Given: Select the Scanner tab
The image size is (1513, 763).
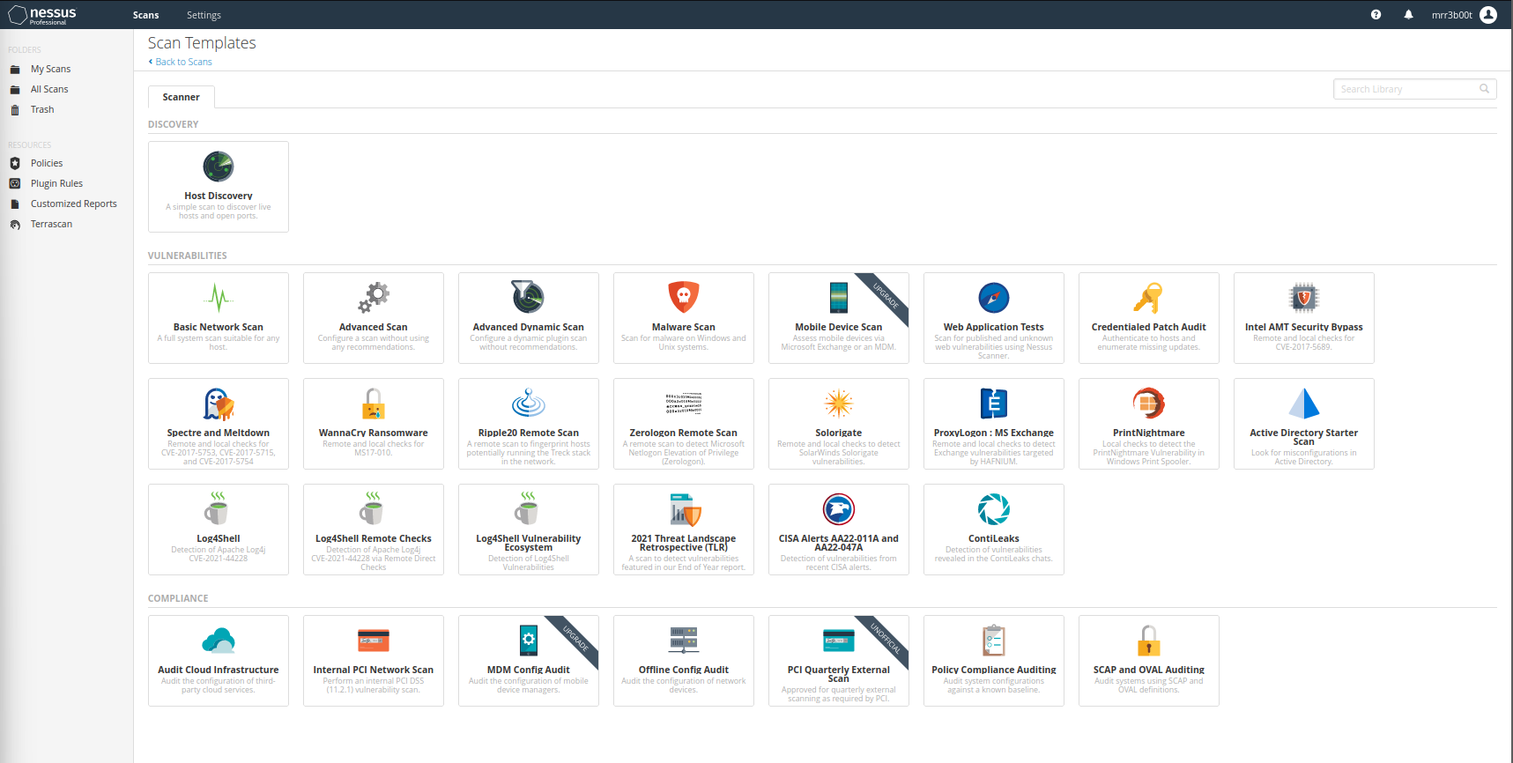Looking at the screenshot, I should pyautogui.click(x=181, y=97).
